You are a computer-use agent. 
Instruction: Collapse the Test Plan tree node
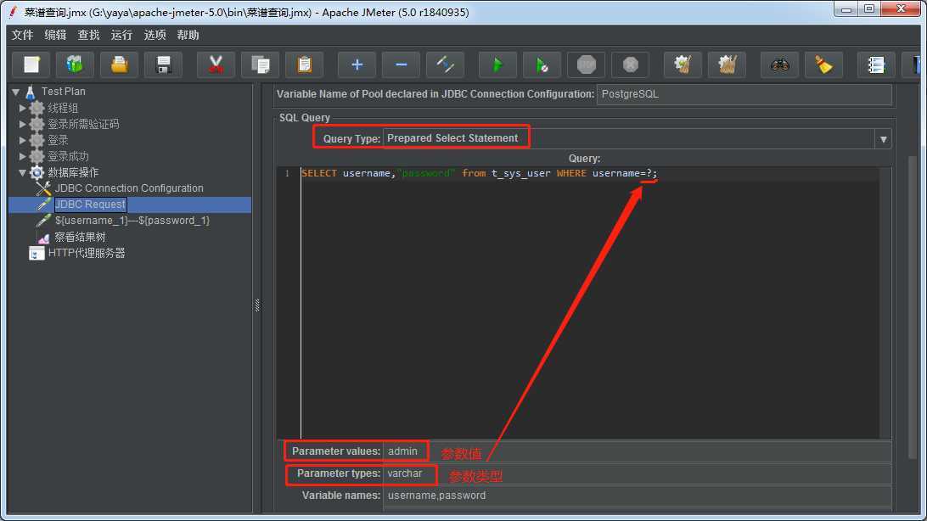(16, 92)
